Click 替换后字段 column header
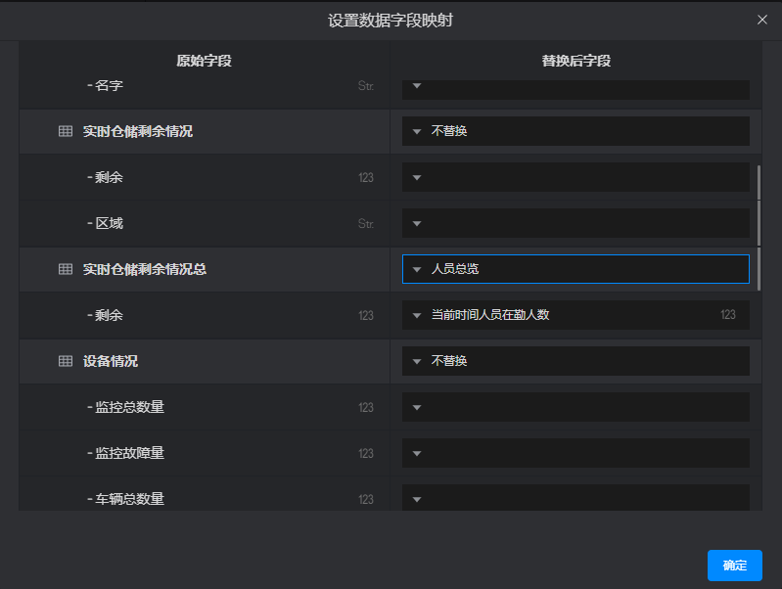This screenshot has height=589, width=782. [575, 61]
